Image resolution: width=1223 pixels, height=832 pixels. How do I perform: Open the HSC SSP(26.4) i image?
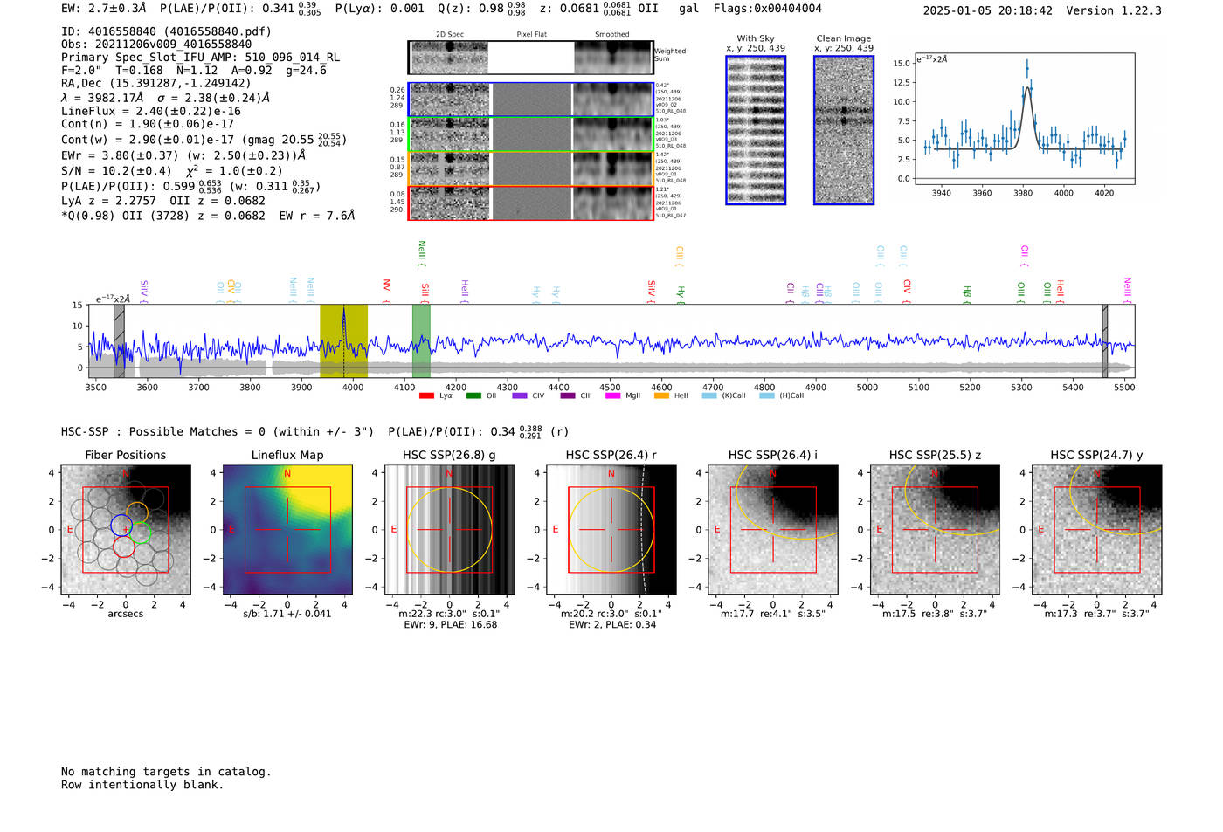point(773,529)
